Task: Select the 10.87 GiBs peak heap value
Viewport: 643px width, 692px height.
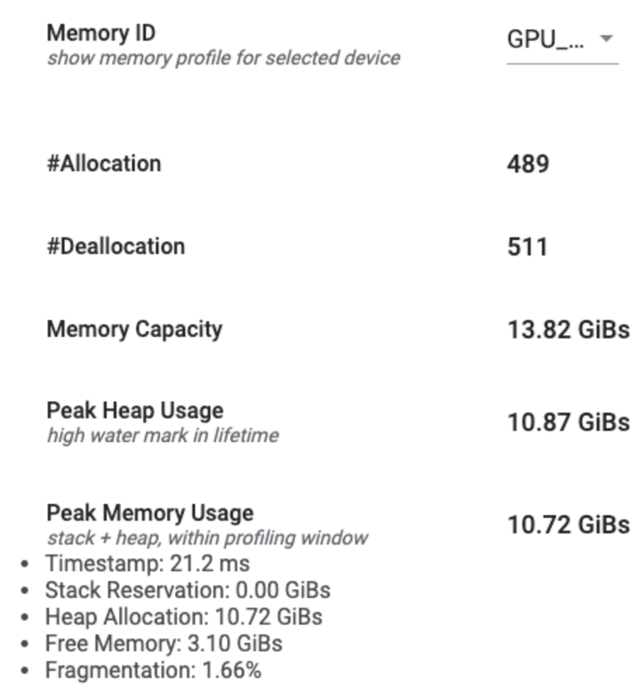Action: (x=568, y=422)
